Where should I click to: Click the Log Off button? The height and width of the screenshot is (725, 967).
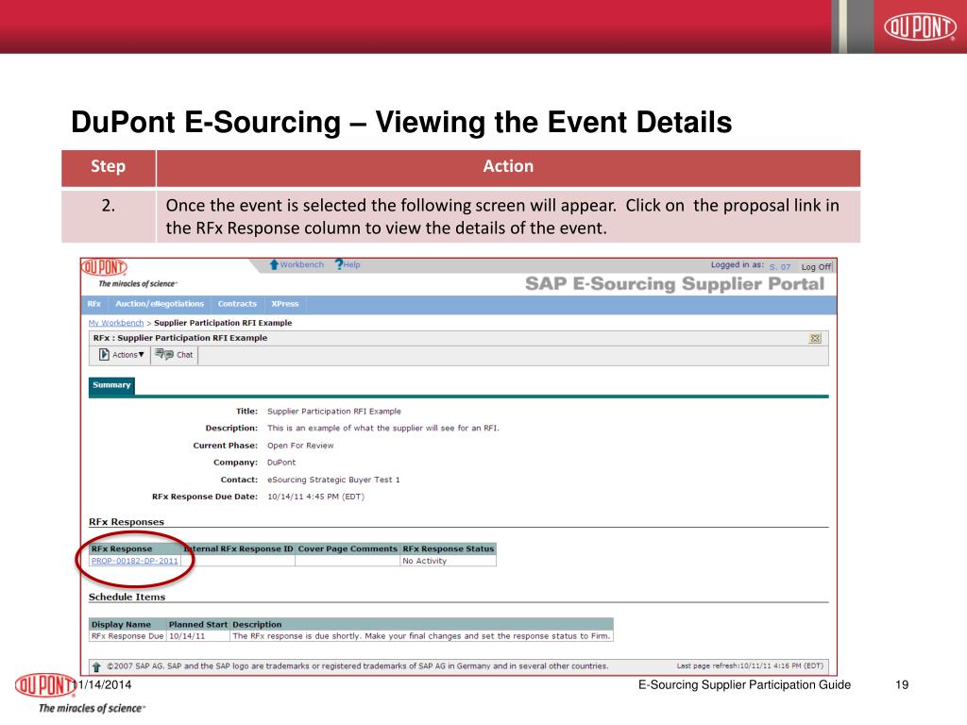tap(816, 267)
